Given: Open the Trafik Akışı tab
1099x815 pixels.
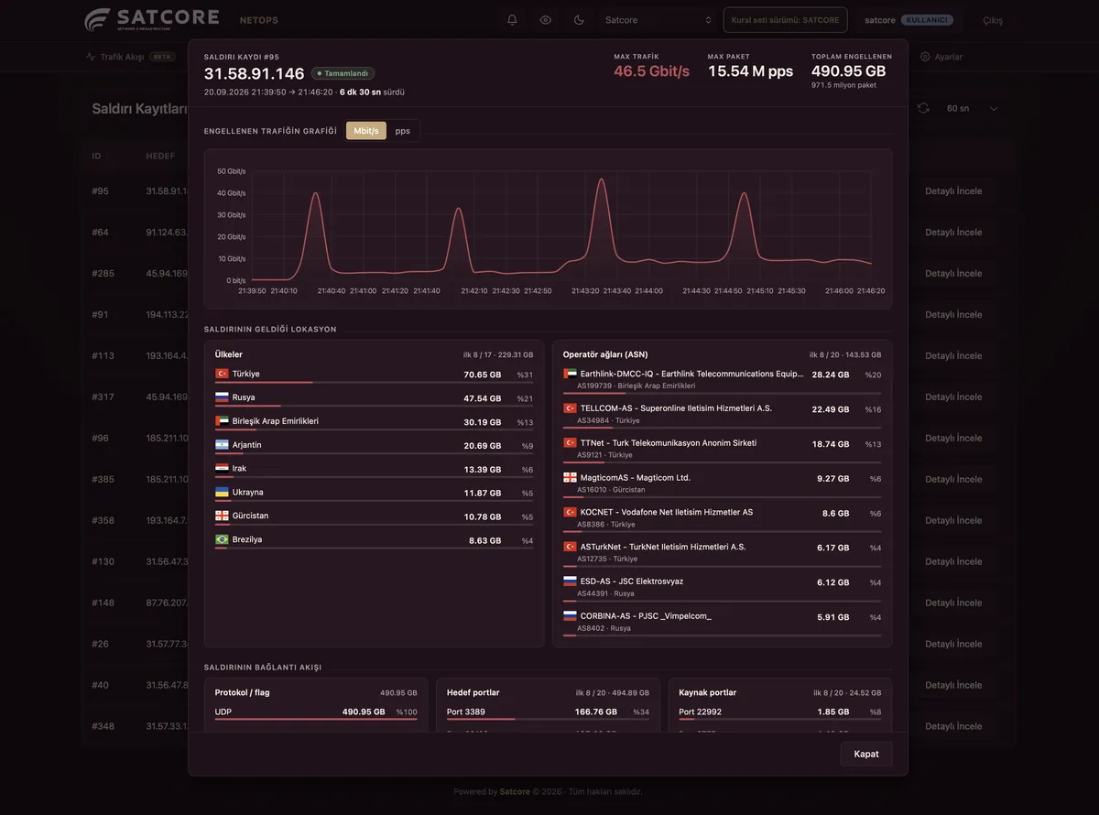Looking at the screenshot, I should [129, 57].
